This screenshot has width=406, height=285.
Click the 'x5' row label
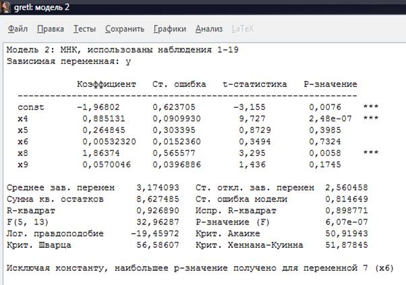[23, 130]
